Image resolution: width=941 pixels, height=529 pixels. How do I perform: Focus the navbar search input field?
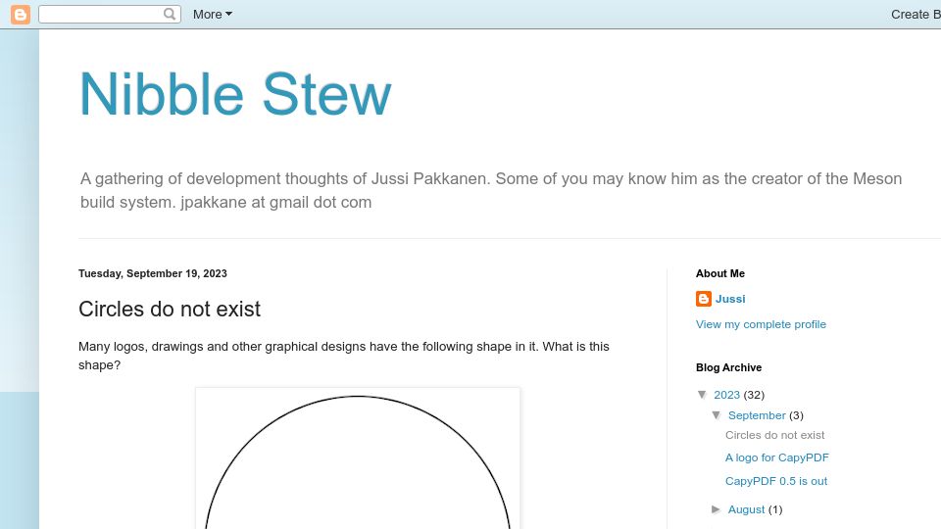102,15
